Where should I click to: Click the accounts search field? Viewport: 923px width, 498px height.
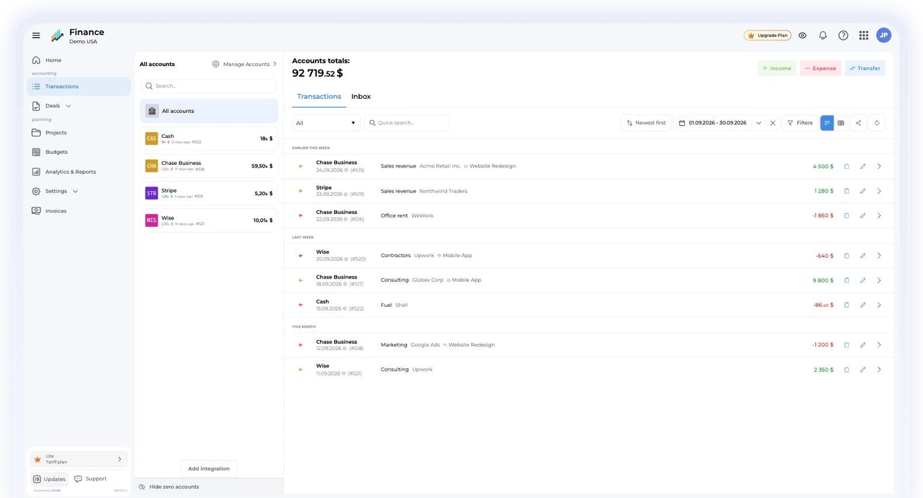[x=209, y=86]
